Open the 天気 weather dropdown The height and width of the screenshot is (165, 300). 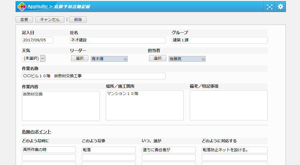34,58
